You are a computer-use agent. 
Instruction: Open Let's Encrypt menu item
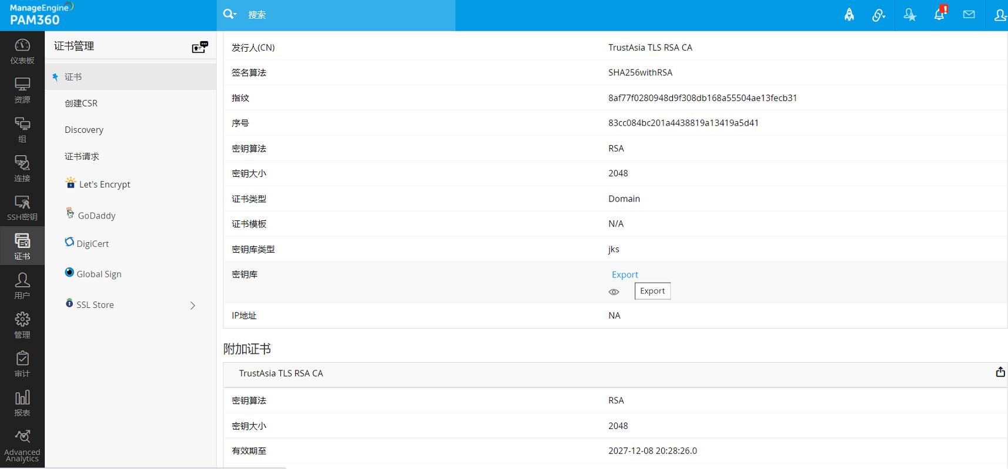coord(98,184)
